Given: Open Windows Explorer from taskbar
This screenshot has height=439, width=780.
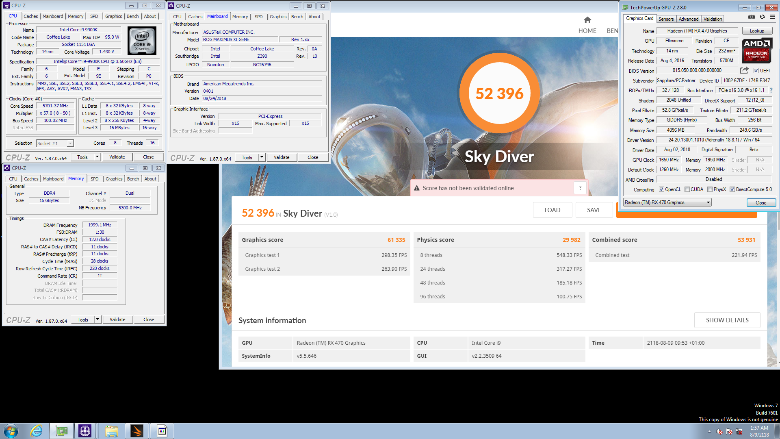Looking at the screenshot, I should [111, 431].
